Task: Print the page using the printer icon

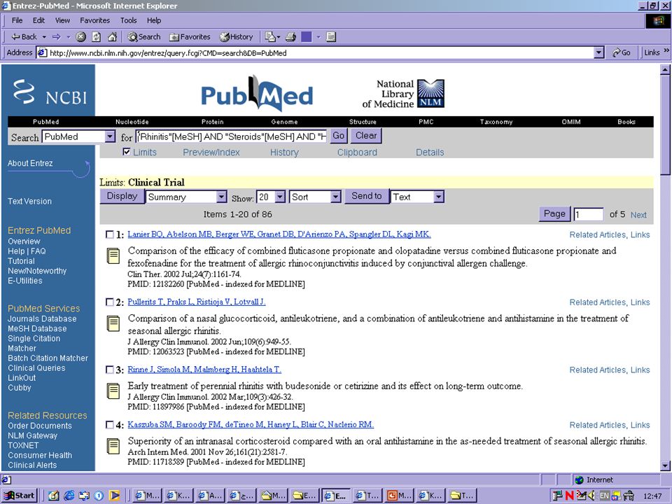Action: coord(291,37)
